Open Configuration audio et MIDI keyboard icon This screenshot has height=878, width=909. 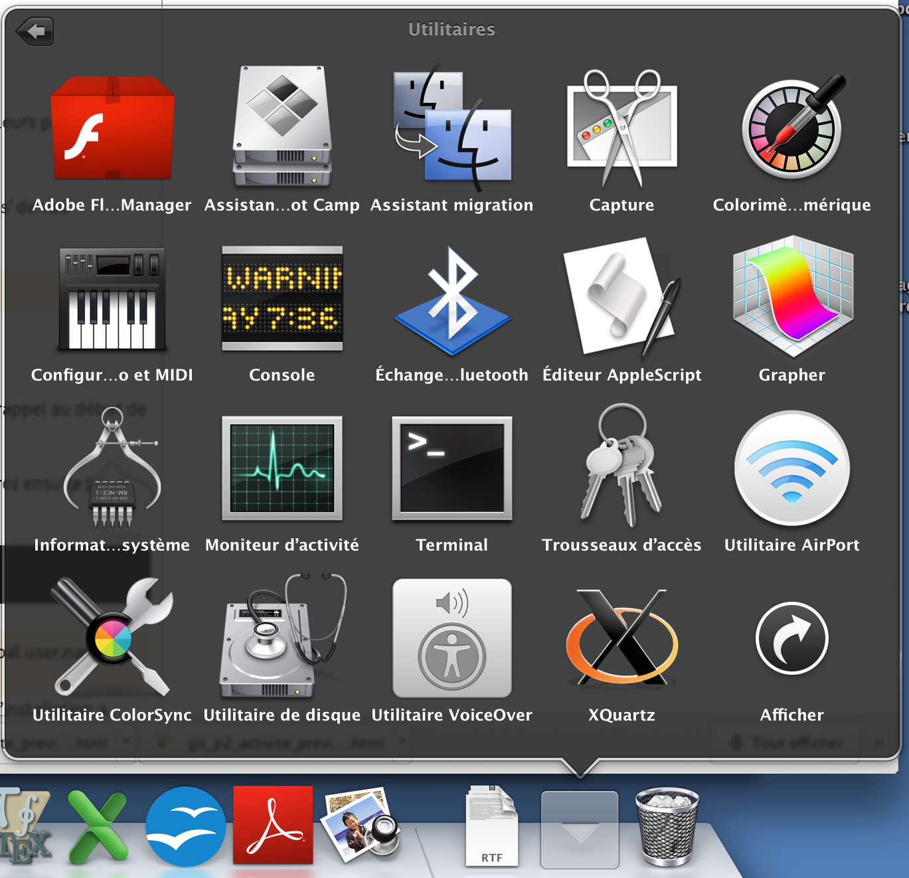coord(112,298)
